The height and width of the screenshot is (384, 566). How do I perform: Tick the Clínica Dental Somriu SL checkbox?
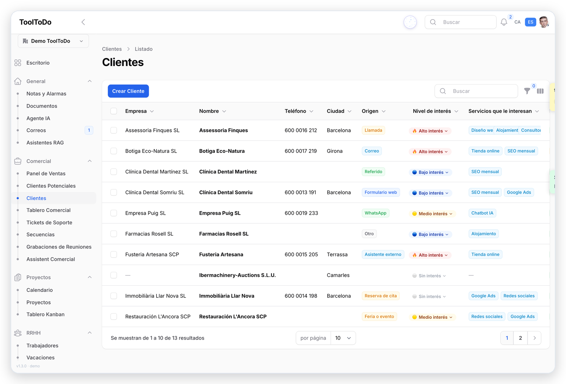point(114,192)
